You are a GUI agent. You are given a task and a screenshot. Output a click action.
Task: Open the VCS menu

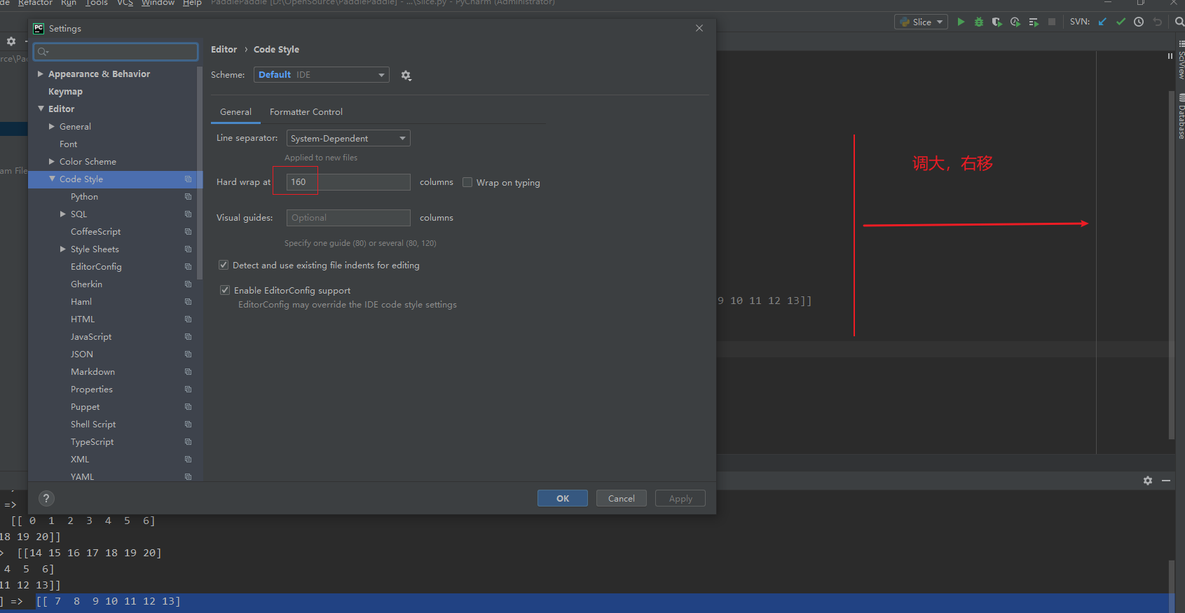125,3
